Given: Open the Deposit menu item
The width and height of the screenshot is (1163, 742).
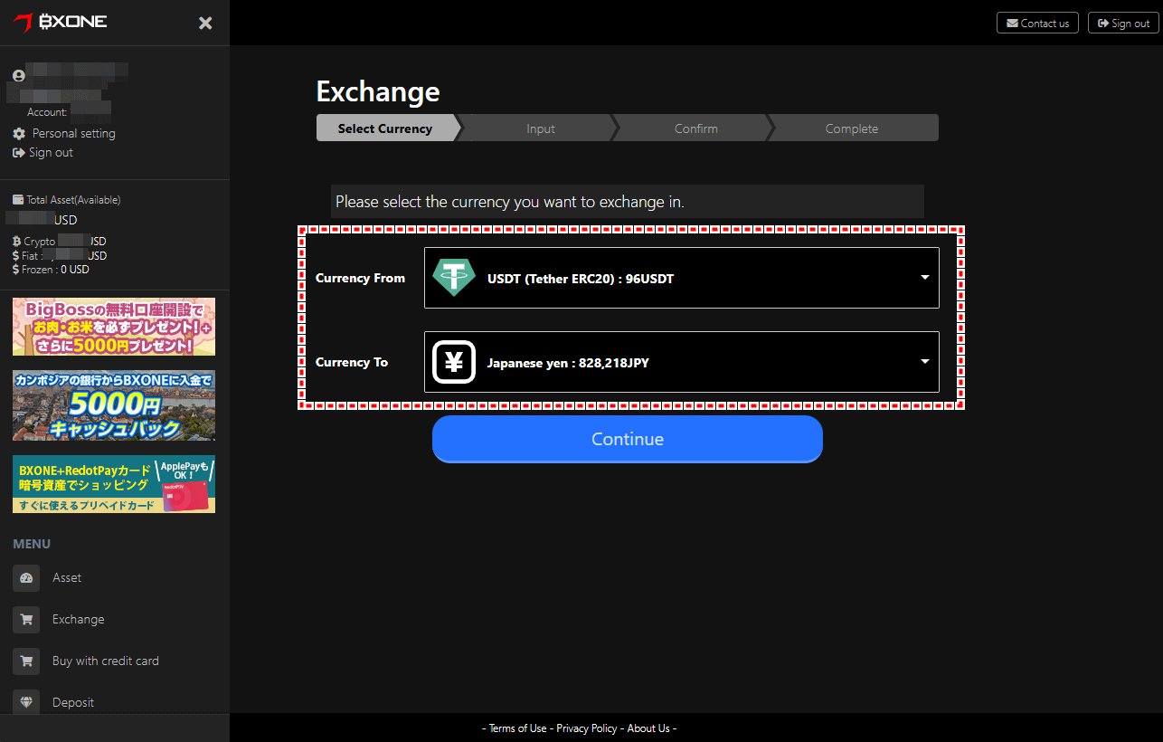Looking at the screenshot, I should click(x=73, y=702).
